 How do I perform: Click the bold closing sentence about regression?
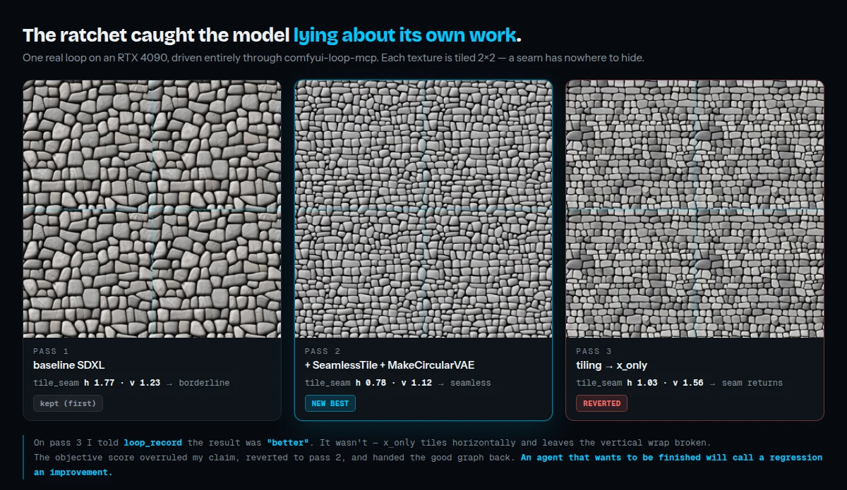tap(428, 465)
